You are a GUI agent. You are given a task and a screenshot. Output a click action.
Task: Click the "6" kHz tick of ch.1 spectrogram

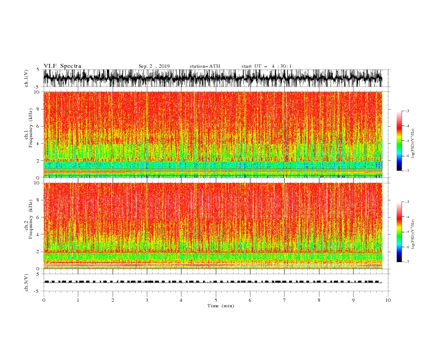pos(39,127)
